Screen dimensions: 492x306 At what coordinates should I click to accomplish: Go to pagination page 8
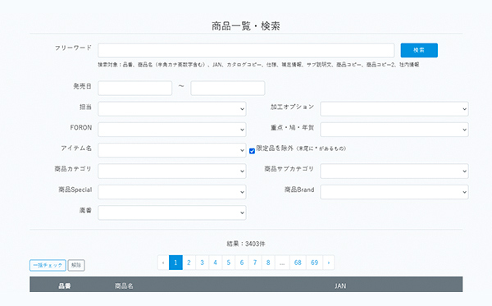point(268,263)
